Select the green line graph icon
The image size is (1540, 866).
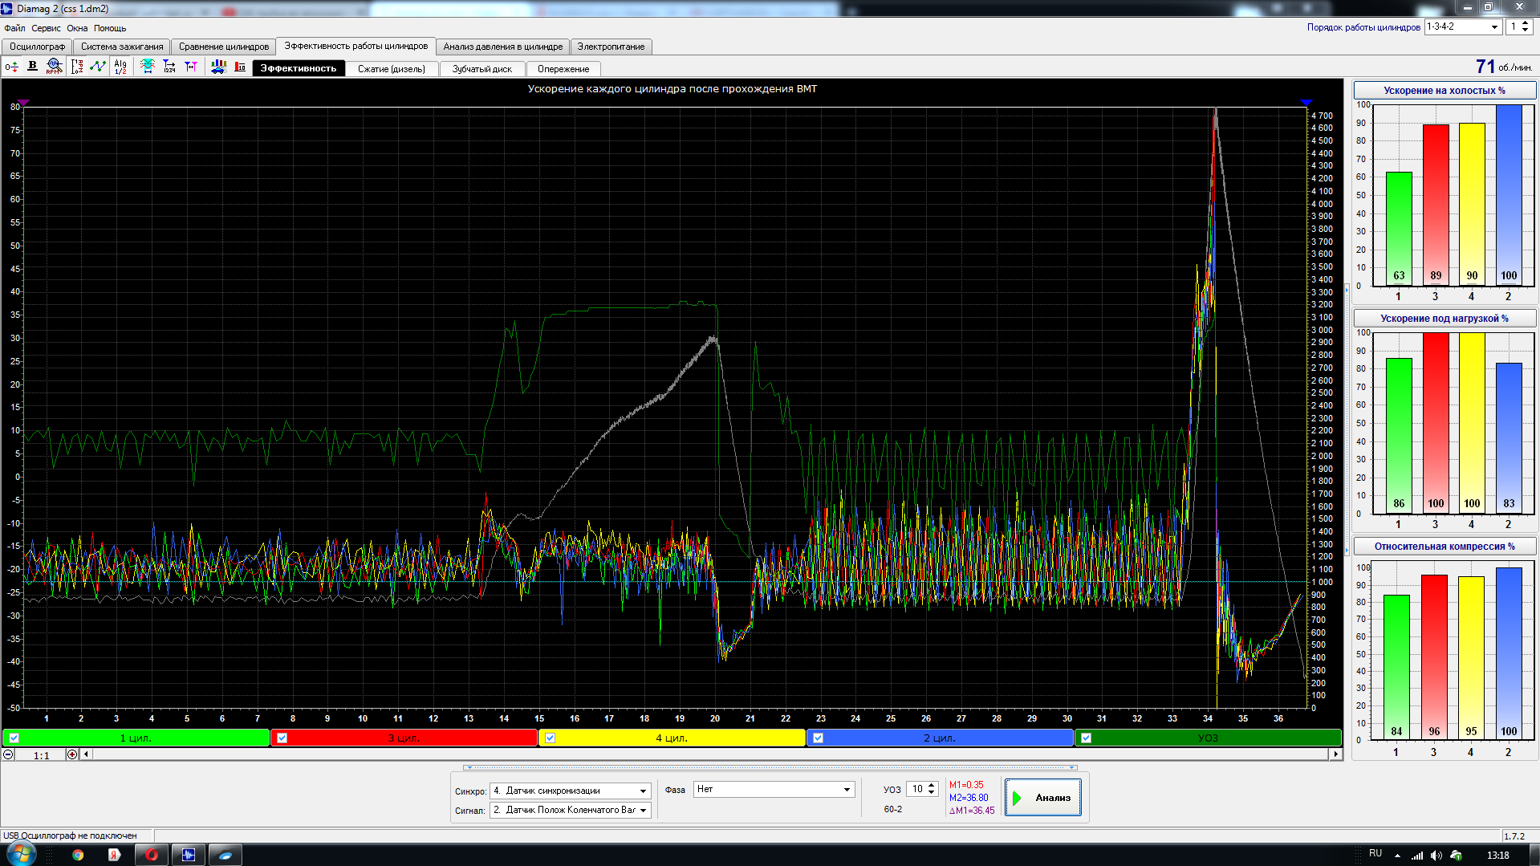(x=98, y=67)
